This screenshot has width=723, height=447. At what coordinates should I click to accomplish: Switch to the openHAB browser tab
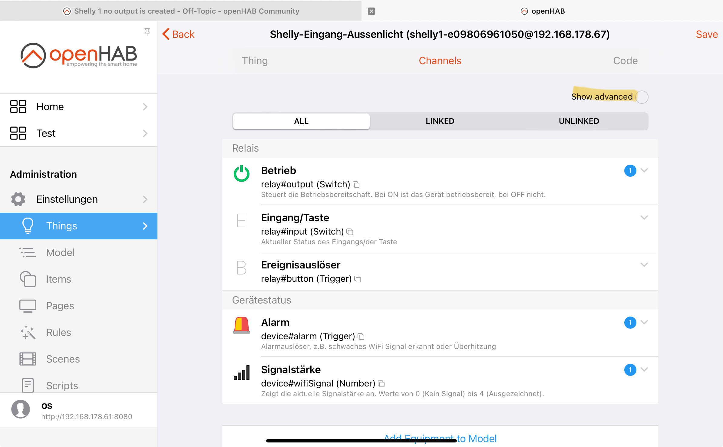point(543,11)
